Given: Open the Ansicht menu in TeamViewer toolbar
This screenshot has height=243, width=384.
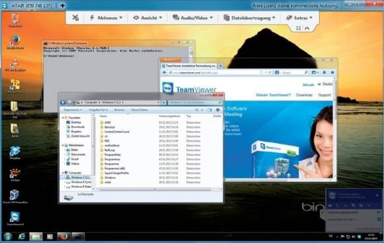Looking at the screenshot, I should (148, 18).
